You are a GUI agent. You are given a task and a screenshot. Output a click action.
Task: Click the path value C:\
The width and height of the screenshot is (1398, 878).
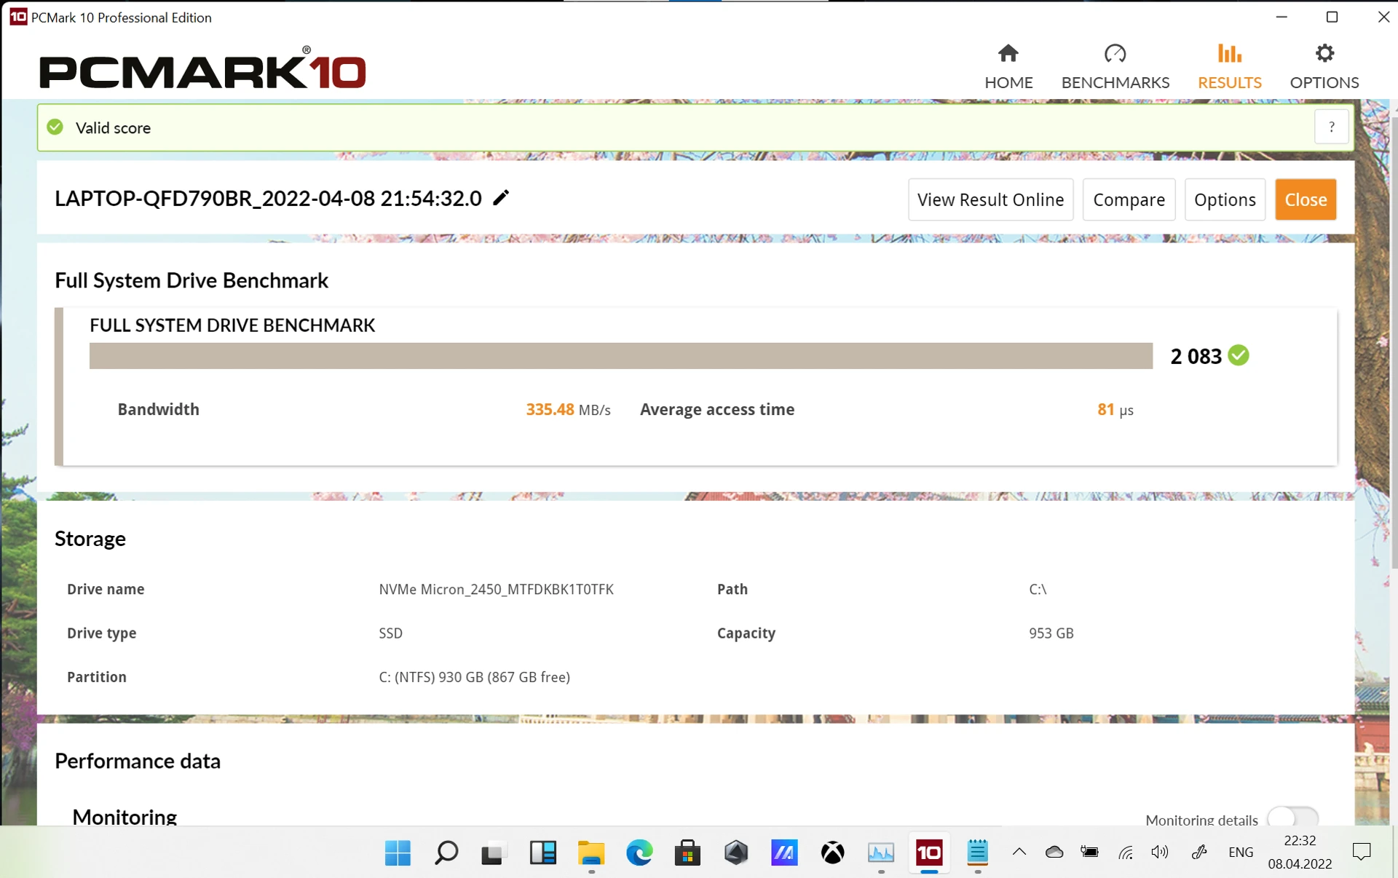[1037, 589]
